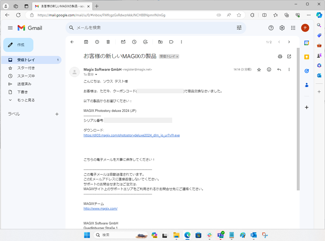Open the http://www.magix.com/ link
The width and height of the screenshot is (325, 241).
[100, 209]
